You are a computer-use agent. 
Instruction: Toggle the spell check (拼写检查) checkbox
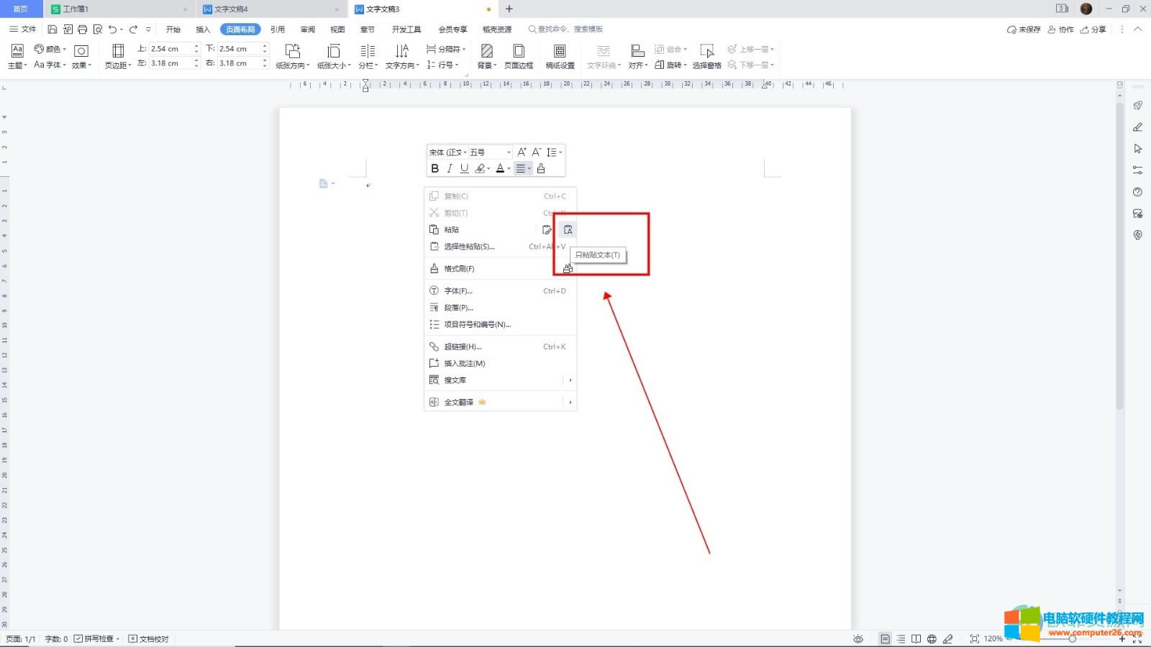click(78, 638)
